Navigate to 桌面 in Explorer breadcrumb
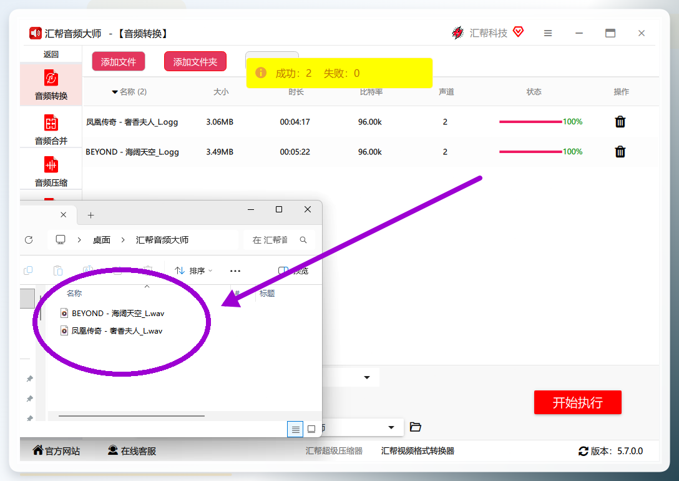 pyautogui.click(x=101, y=240)
